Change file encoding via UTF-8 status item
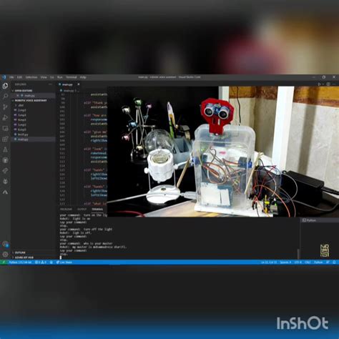 (298, 262)
